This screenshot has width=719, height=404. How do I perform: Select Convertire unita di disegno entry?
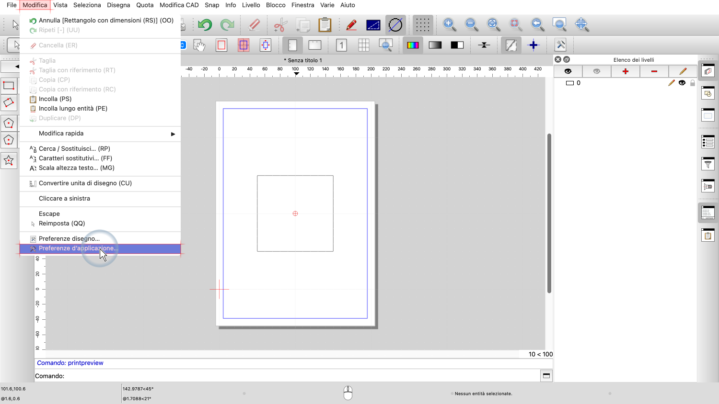[85, 183]
